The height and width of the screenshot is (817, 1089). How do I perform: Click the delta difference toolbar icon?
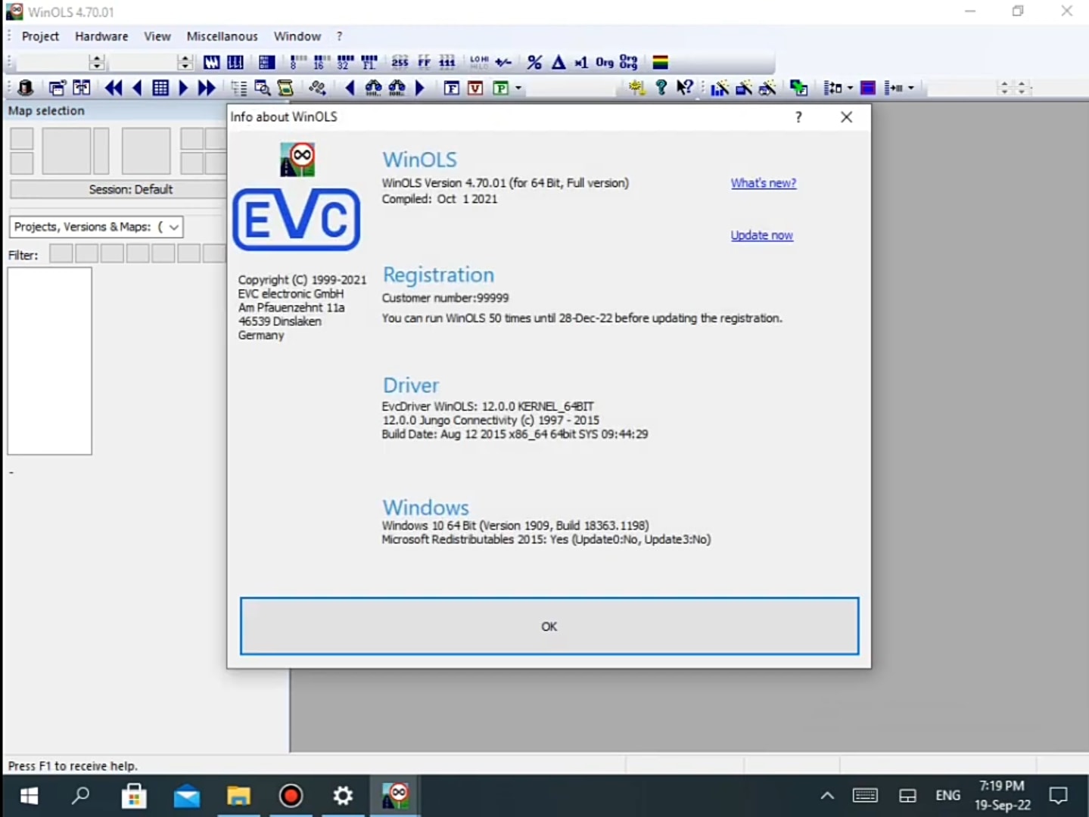coord(559,63)
